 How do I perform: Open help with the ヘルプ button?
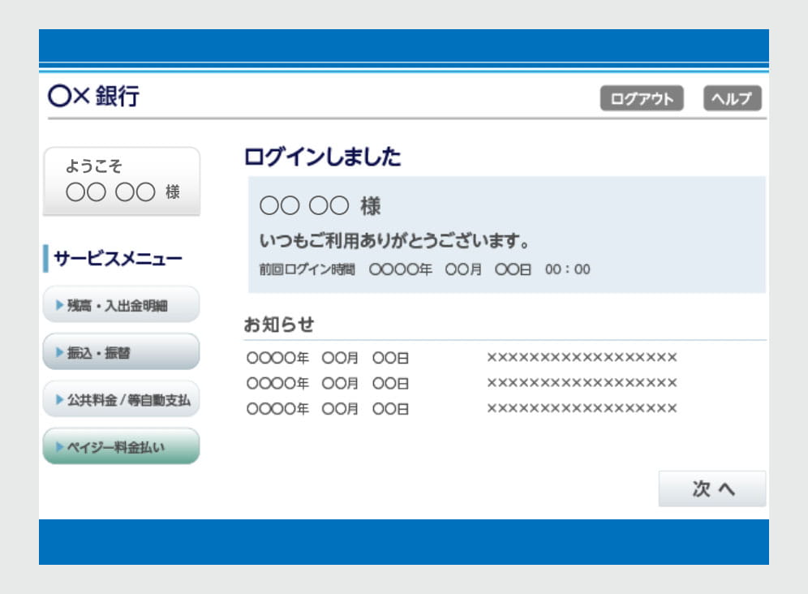(732, 99)
